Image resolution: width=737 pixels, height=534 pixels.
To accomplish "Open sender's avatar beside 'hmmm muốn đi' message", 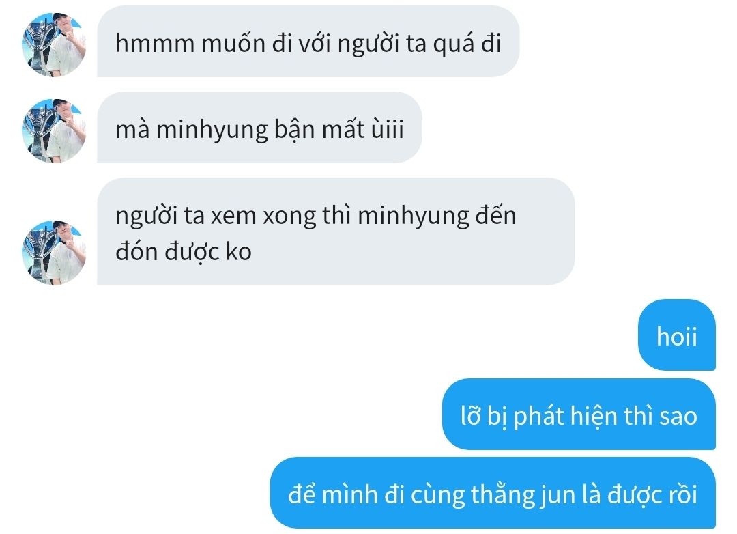I will tap(54, 44).
